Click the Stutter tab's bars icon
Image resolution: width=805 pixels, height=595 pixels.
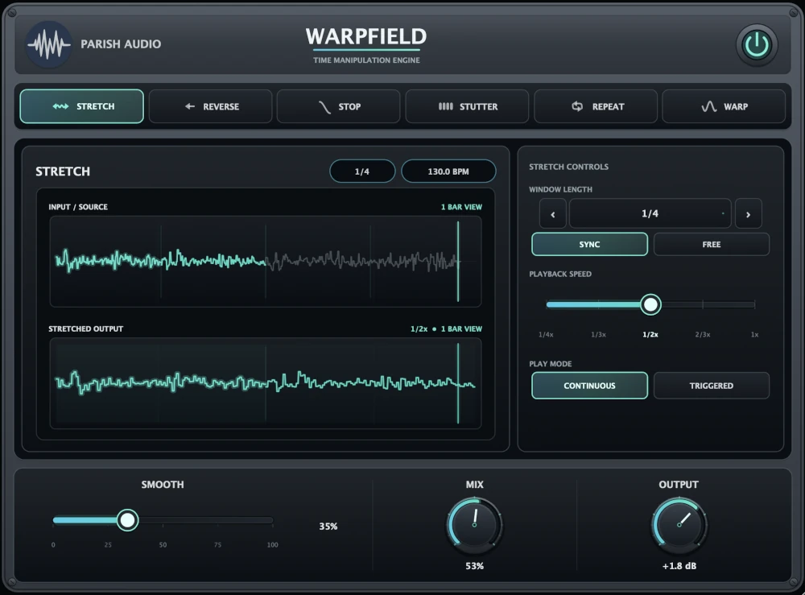point(446,106)
